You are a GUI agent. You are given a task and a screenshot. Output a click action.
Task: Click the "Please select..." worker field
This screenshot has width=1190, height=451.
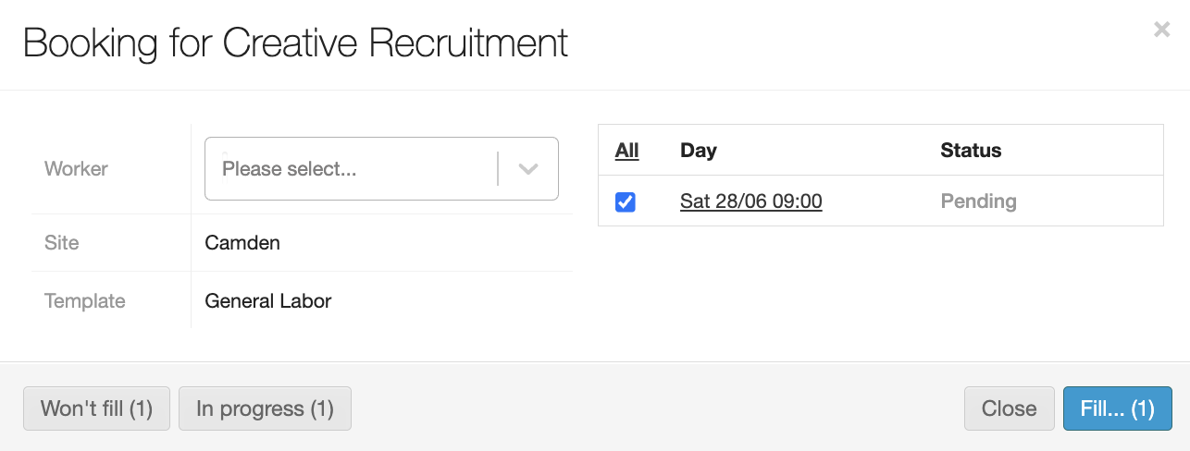(x=352, y=169)
